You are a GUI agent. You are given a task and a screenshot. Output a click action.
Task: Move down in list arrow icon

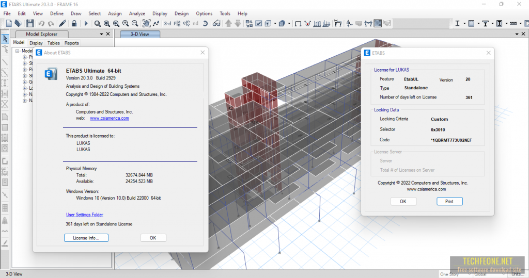tap(238, 23)
